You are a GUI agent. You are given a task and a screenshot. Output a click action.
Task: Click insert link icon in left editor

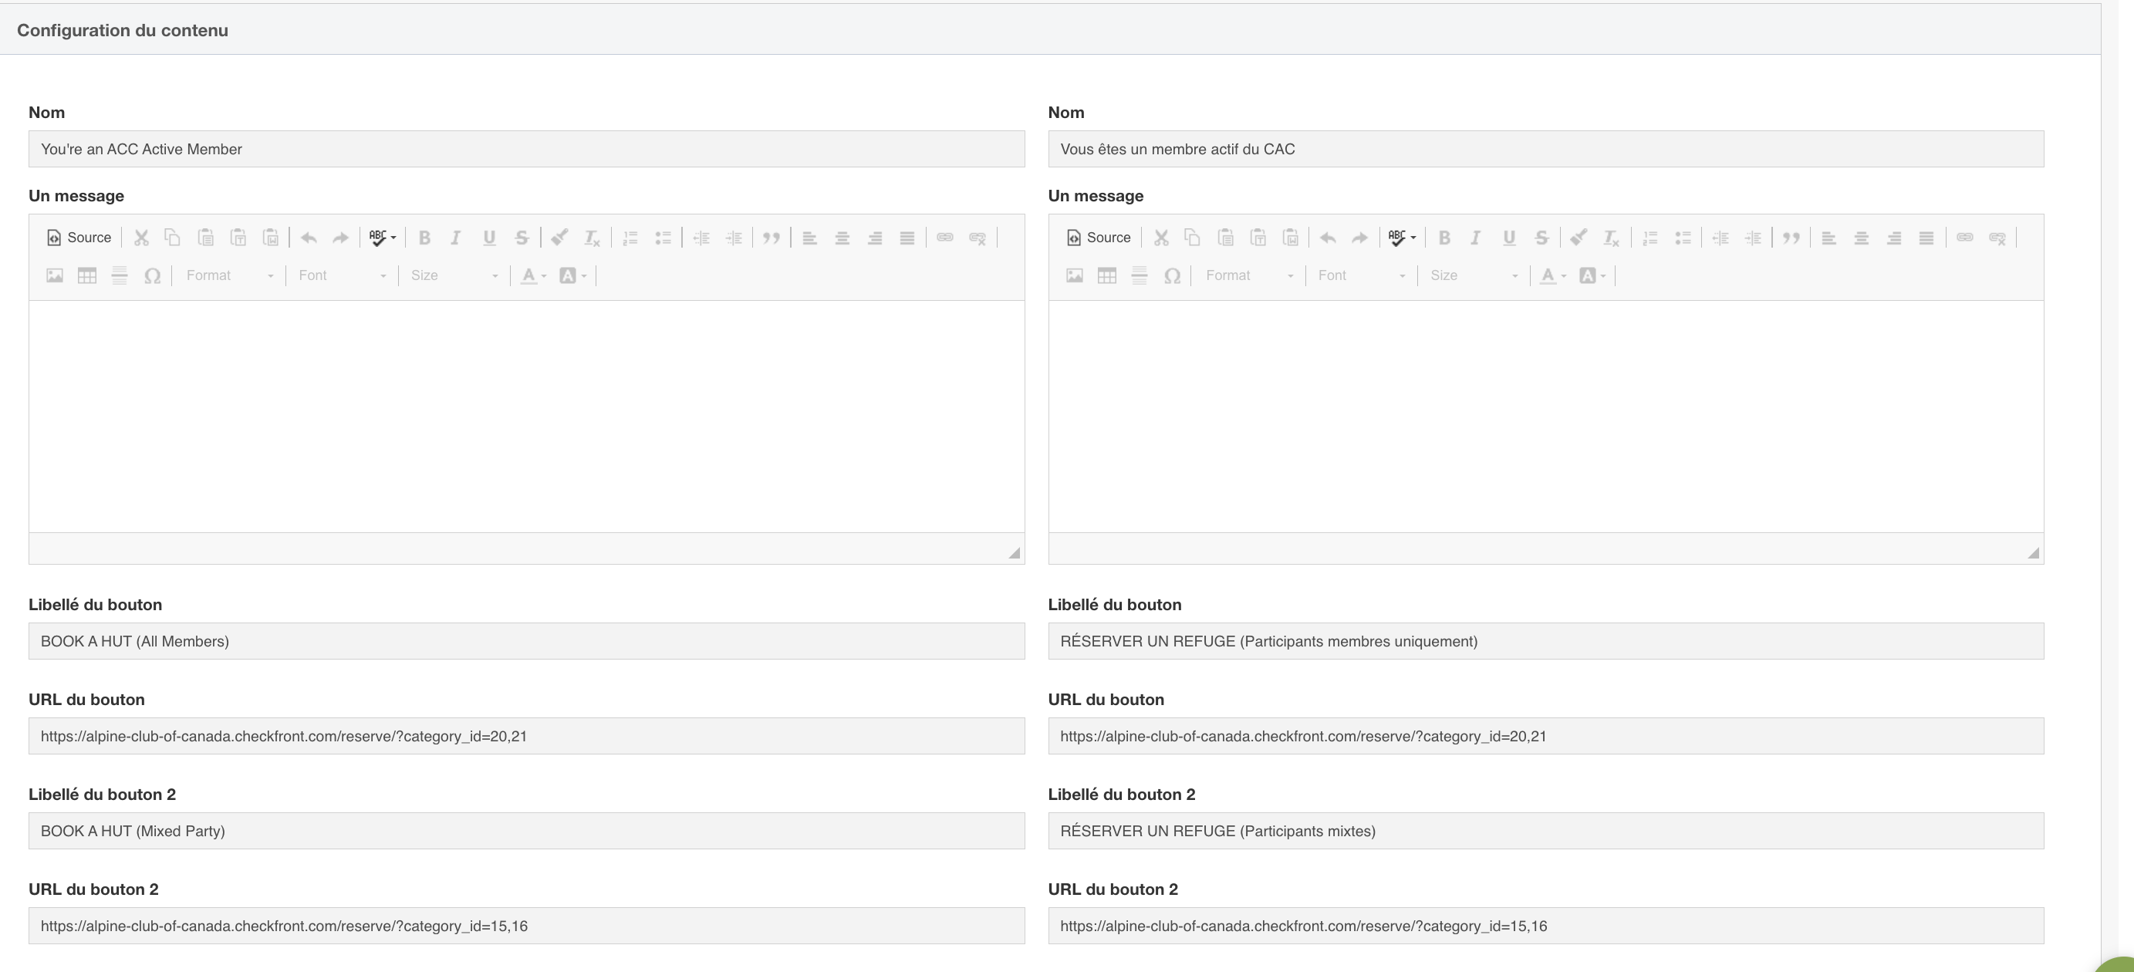click(x=944, y=238)
